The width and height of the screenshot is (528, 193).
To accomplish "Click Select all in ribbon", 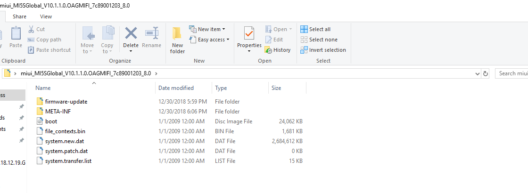I will [x=315, y=29].
